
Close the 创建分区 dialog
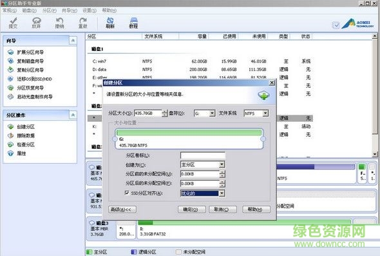[x=272, y=83]
